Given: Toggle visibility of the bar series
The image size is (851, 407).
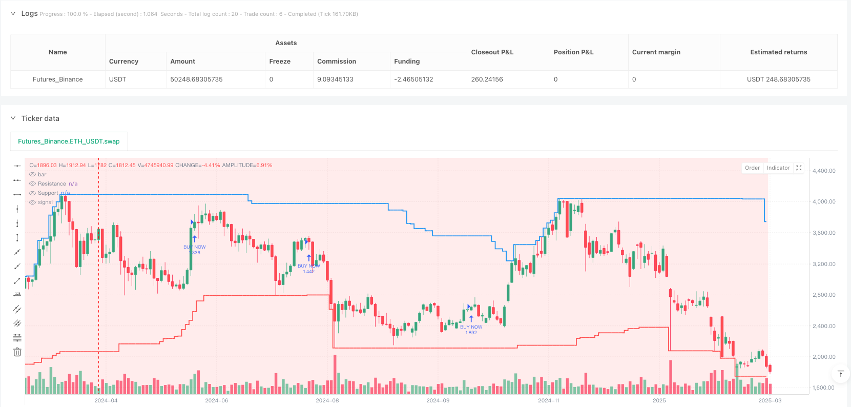Looking at the screenshot, I should (x=32, y=175).
